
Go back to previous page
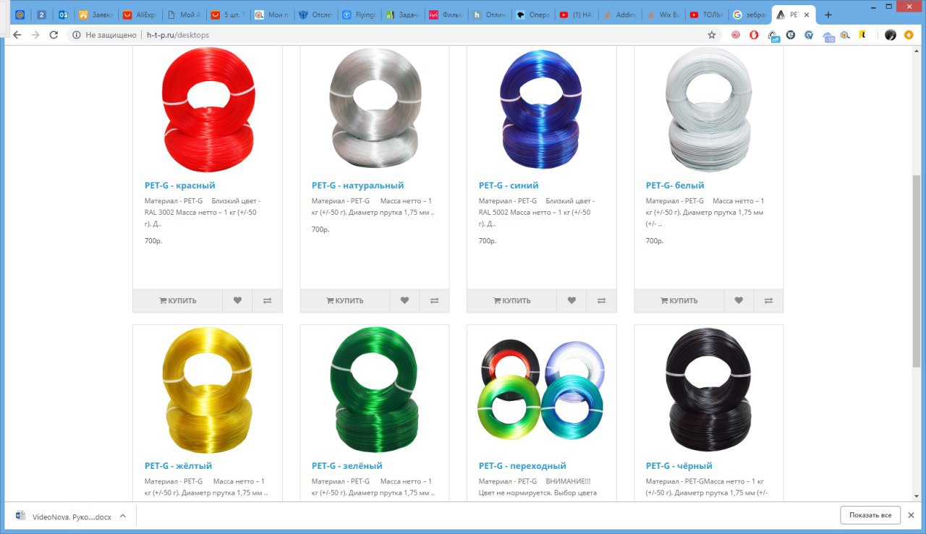pos(17,35)
